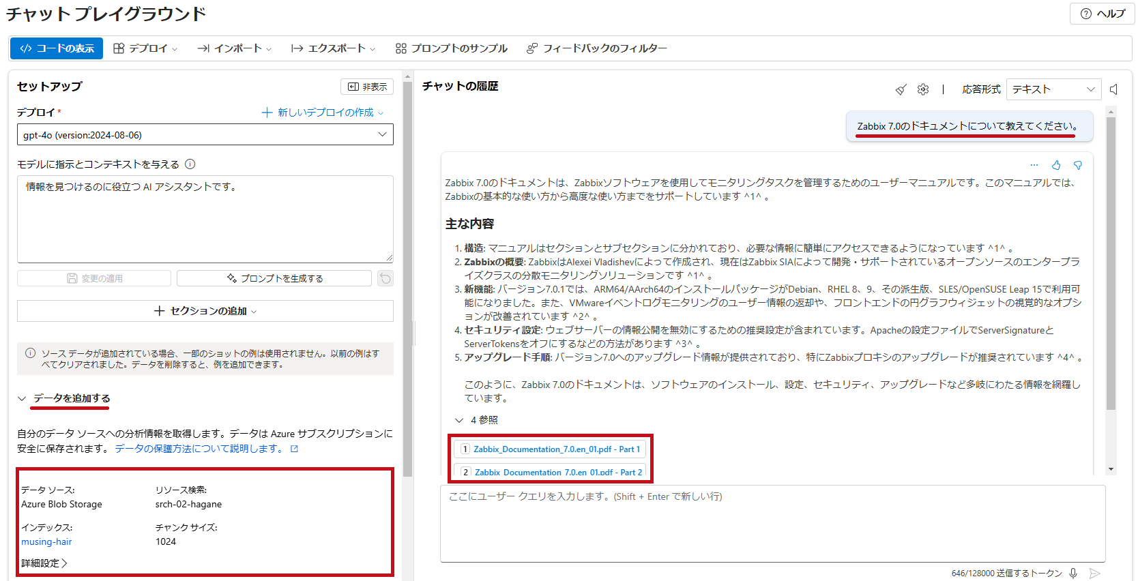The image size is (1138, 581).
Task: Open the デプロイ toolbar menu
Action: (x=145, y=48)
